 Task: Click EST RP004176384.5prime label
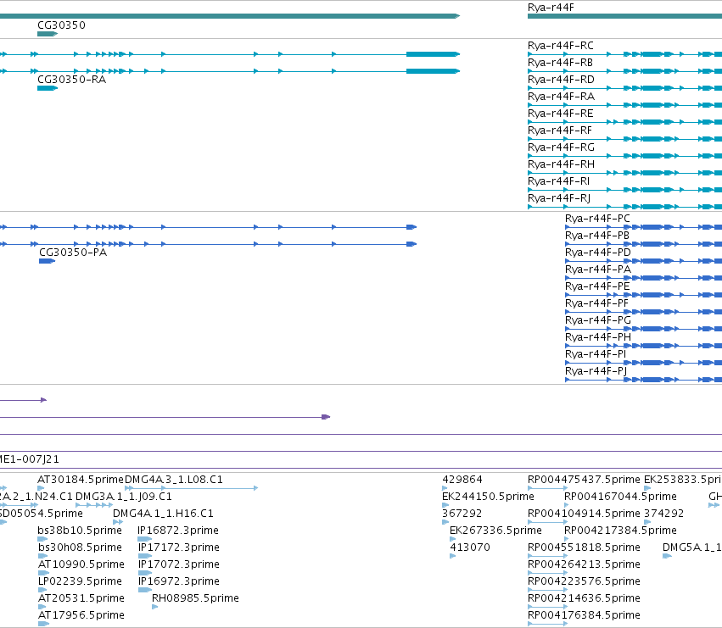(x=584, y=615)
